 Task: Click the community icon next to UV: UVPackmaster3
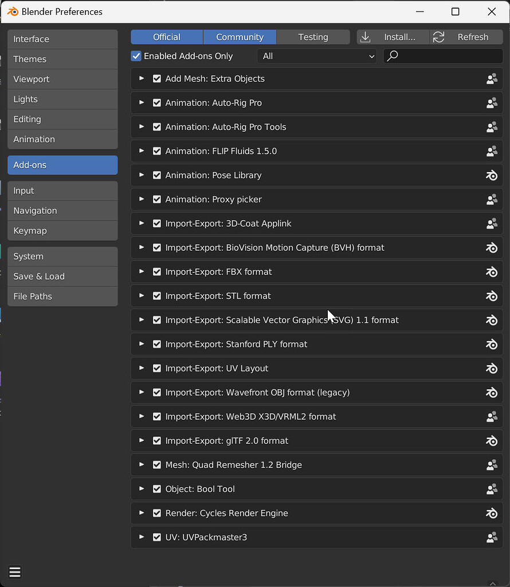tap(492, 537)
